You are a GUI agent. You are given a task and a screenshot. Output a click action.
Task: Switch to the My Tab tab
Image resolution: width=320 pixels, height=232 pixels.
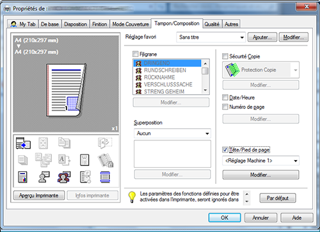tap(22, 24)
